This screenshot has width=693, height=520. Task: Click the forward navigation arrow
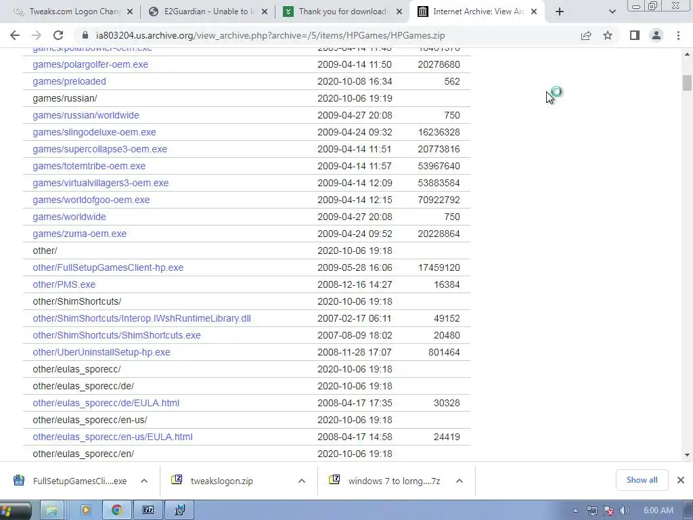pos(37,35)
